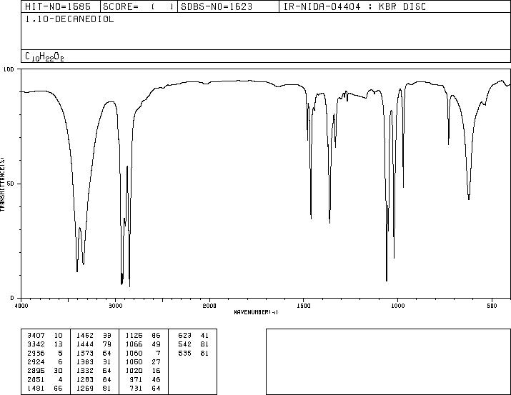
Task: Click the WAVENUMBER axis title
Action: [x=256, y=312]
